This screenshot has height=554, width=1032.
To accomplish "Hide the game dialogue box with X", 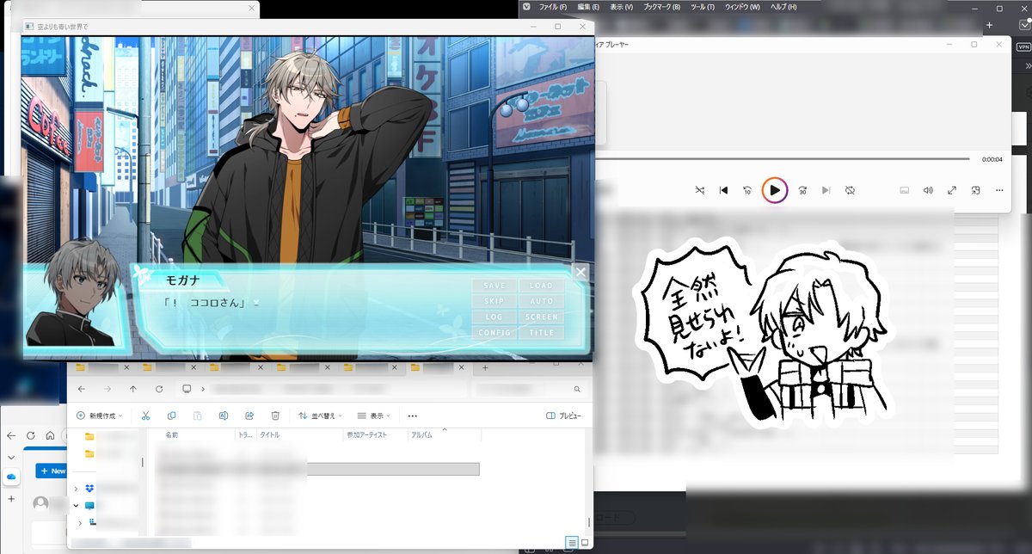I will (x=580, y=273).
